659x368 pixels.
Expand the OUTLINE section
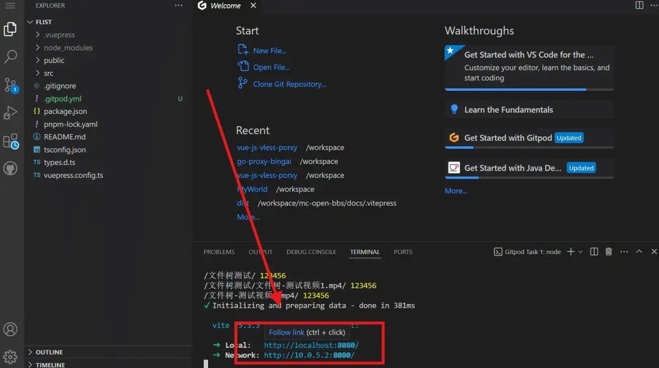point(49,352)
